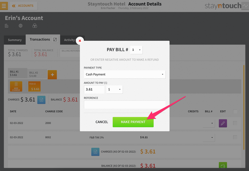Click the globe icon under Erin's Account
The width and height of the screenshot is (249, 171).
21,26
